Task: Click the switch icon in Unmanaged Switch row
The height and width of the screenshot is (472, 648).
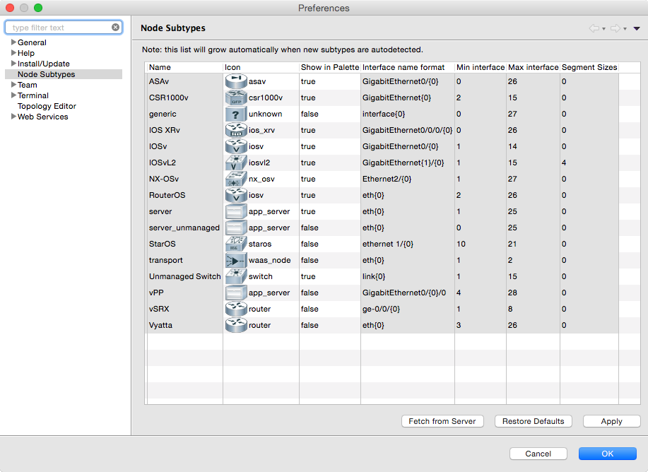Action: [236, 276]
